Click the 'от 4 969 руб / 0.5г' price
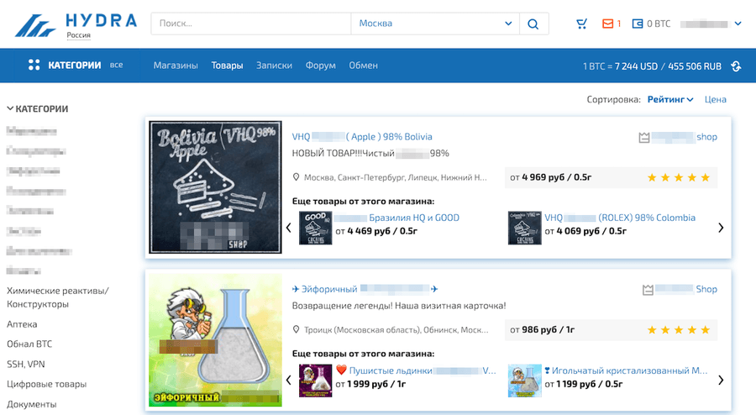Image resolution: width=756 pixels, height=415 pixels. click(550, 177)
